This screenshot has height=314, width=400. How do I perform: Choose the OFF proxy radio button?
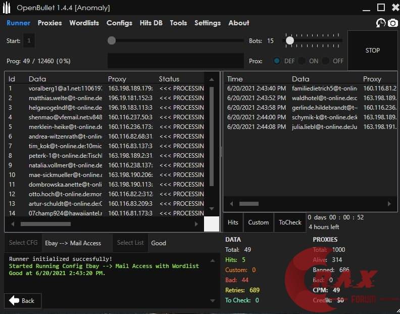coord(326,61)
